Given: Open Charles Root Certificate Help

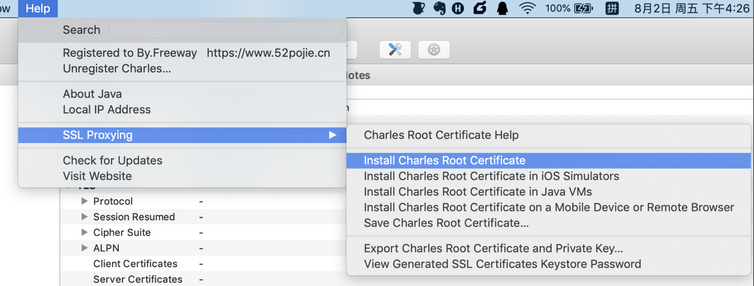Looking at the screenshot, I should (548, 135).
